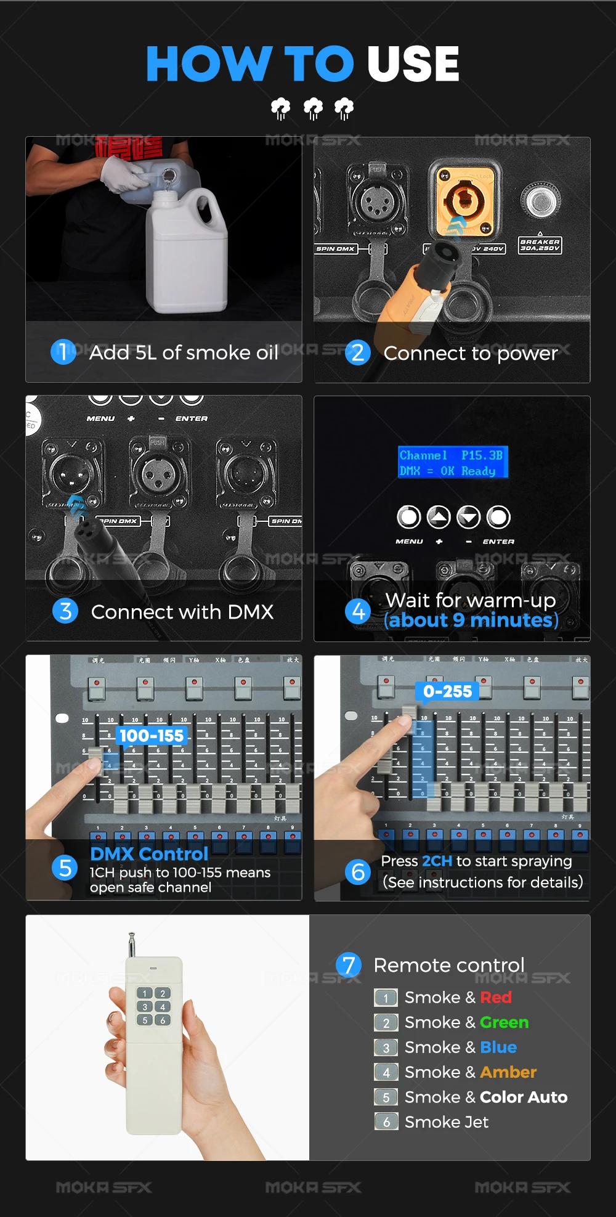Click the number 4 Smoke & Amber key icon

[386, 1072]
